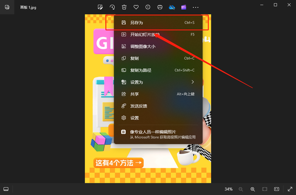Delete the photo using trash icon
The image size is (296, 195).
[x=124, y=7]
